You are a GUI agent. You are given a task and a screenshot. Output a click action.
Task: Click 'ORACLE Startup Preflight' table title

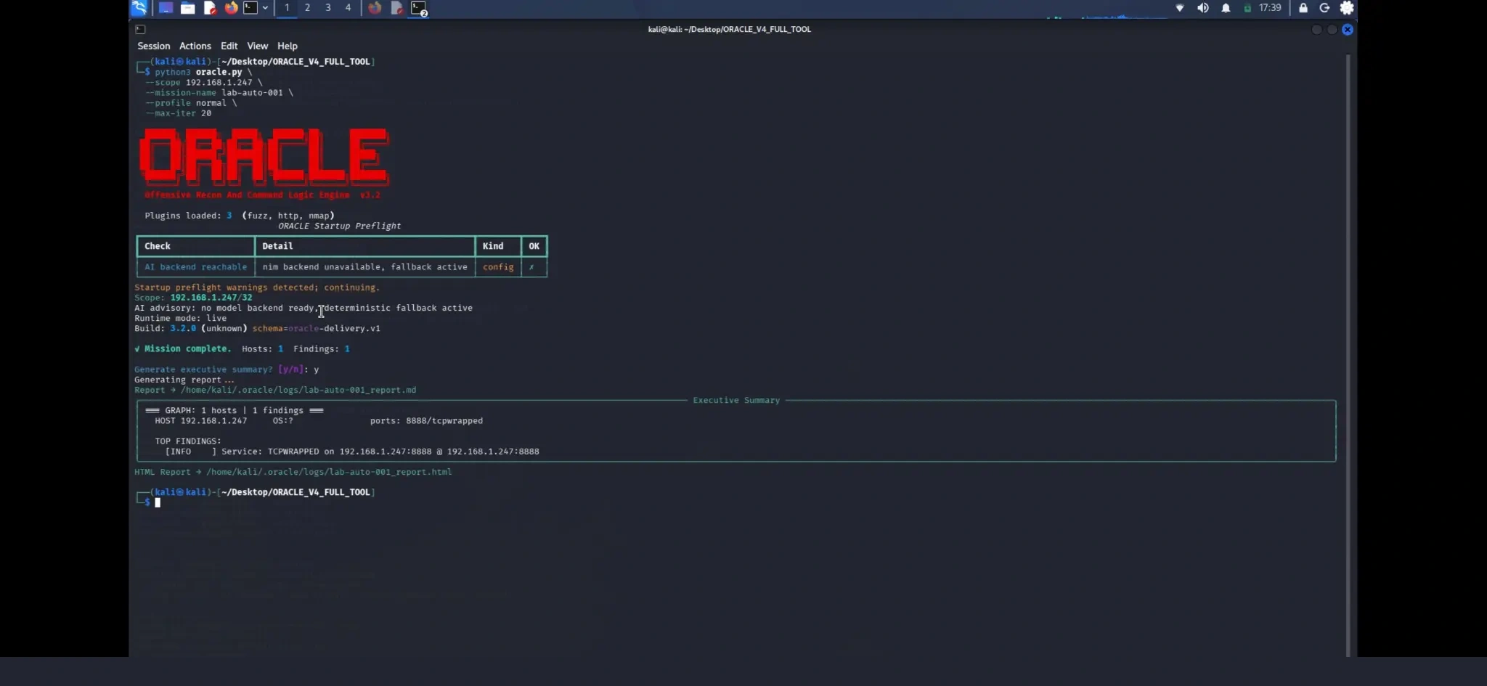(339, 226)
